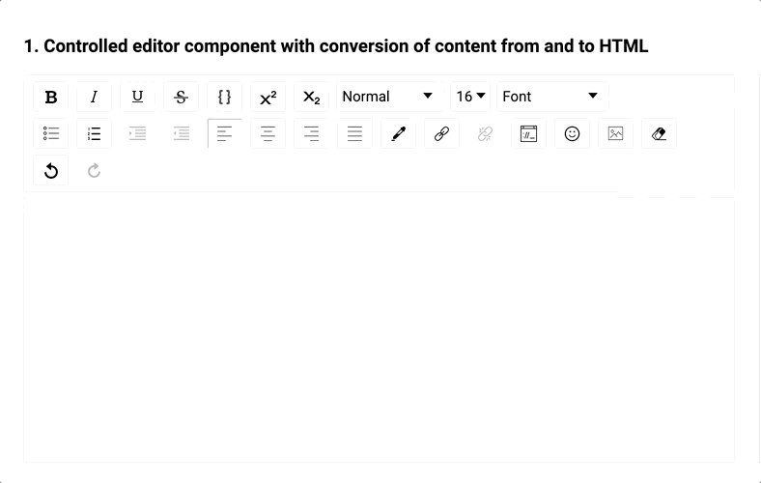Insert an ordered numbered list
The image size is (761, 483).
[x=94, y=133]
